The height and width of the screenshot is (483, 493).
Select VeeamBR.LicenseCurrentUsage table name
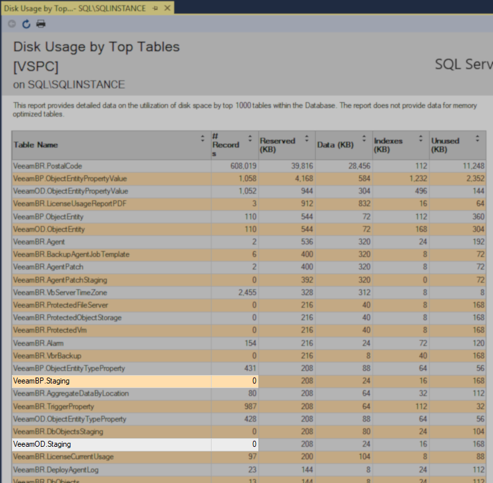click(63, 457)
